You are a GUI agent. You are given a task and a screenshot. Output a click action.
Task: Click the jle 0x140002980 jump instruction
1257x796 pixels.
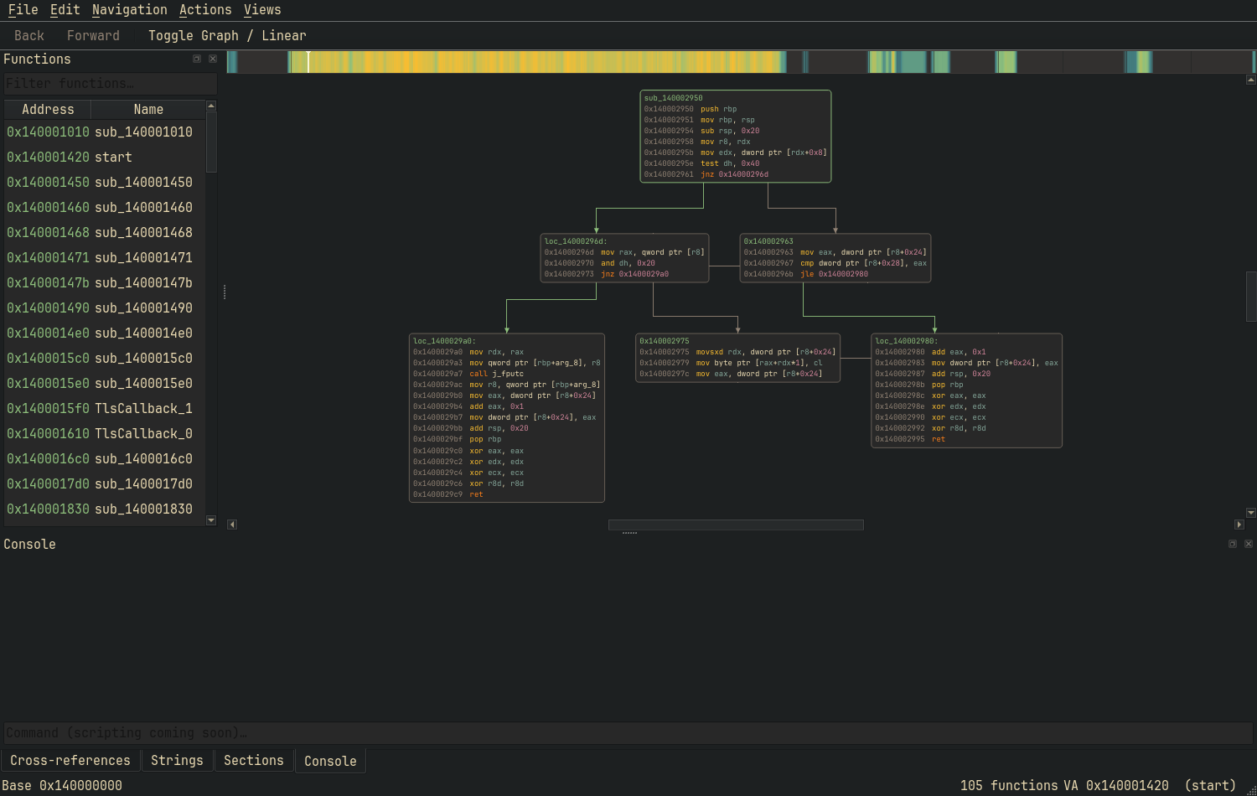[x=834, y=274]
